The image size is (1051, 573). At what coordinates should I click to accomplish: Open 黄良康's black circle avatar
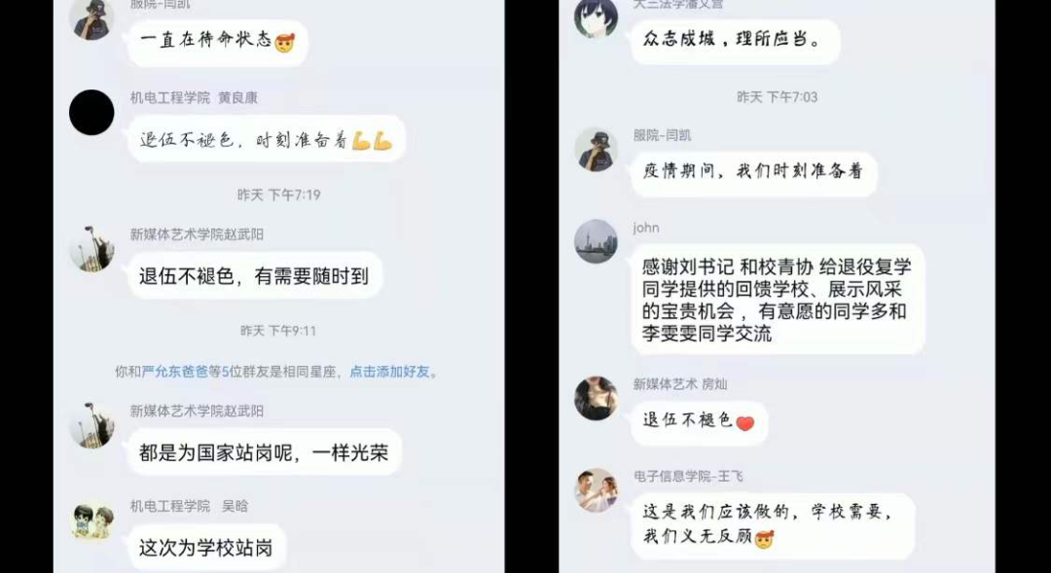91,113
